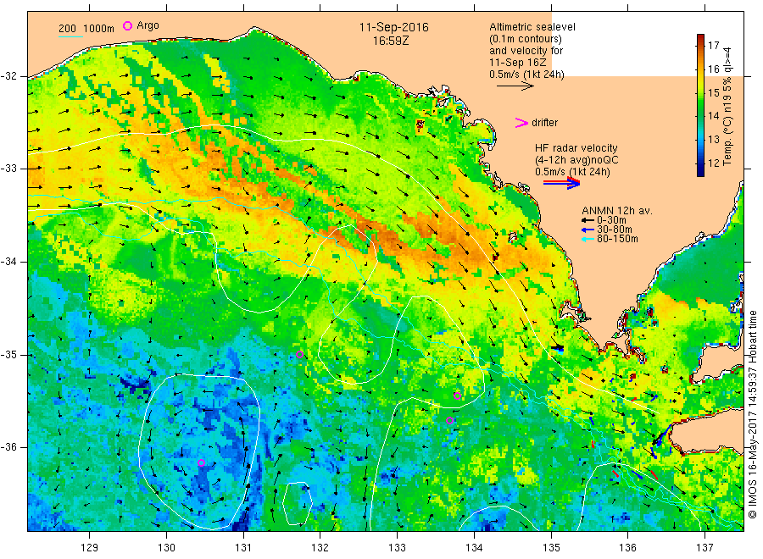Click the '1000m' isobath label
Screen dimensions: 763x559
(x=99, y=29)
